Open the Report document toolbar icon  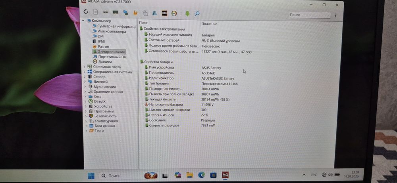click(95, 12)
